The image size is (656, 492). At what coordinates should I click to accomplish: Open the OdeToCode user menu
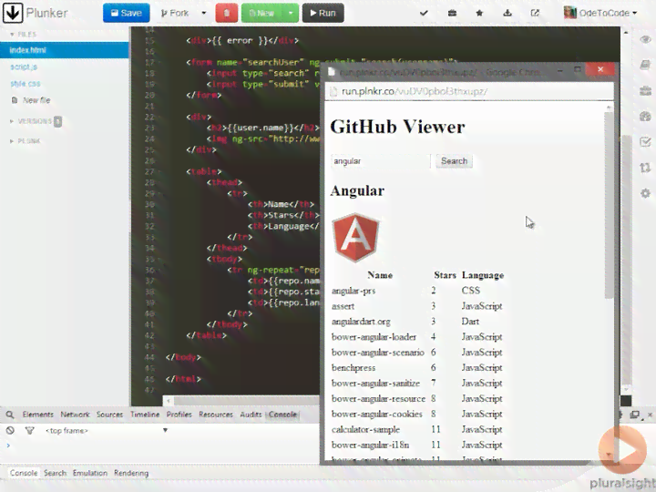tap(600, 13)
